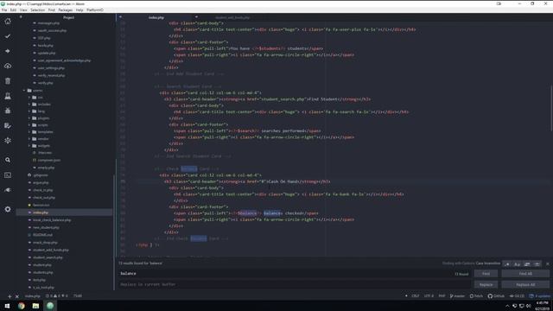Click the cloud upload icon in left toolbar
553x311 pixels.
pos(8,66)
